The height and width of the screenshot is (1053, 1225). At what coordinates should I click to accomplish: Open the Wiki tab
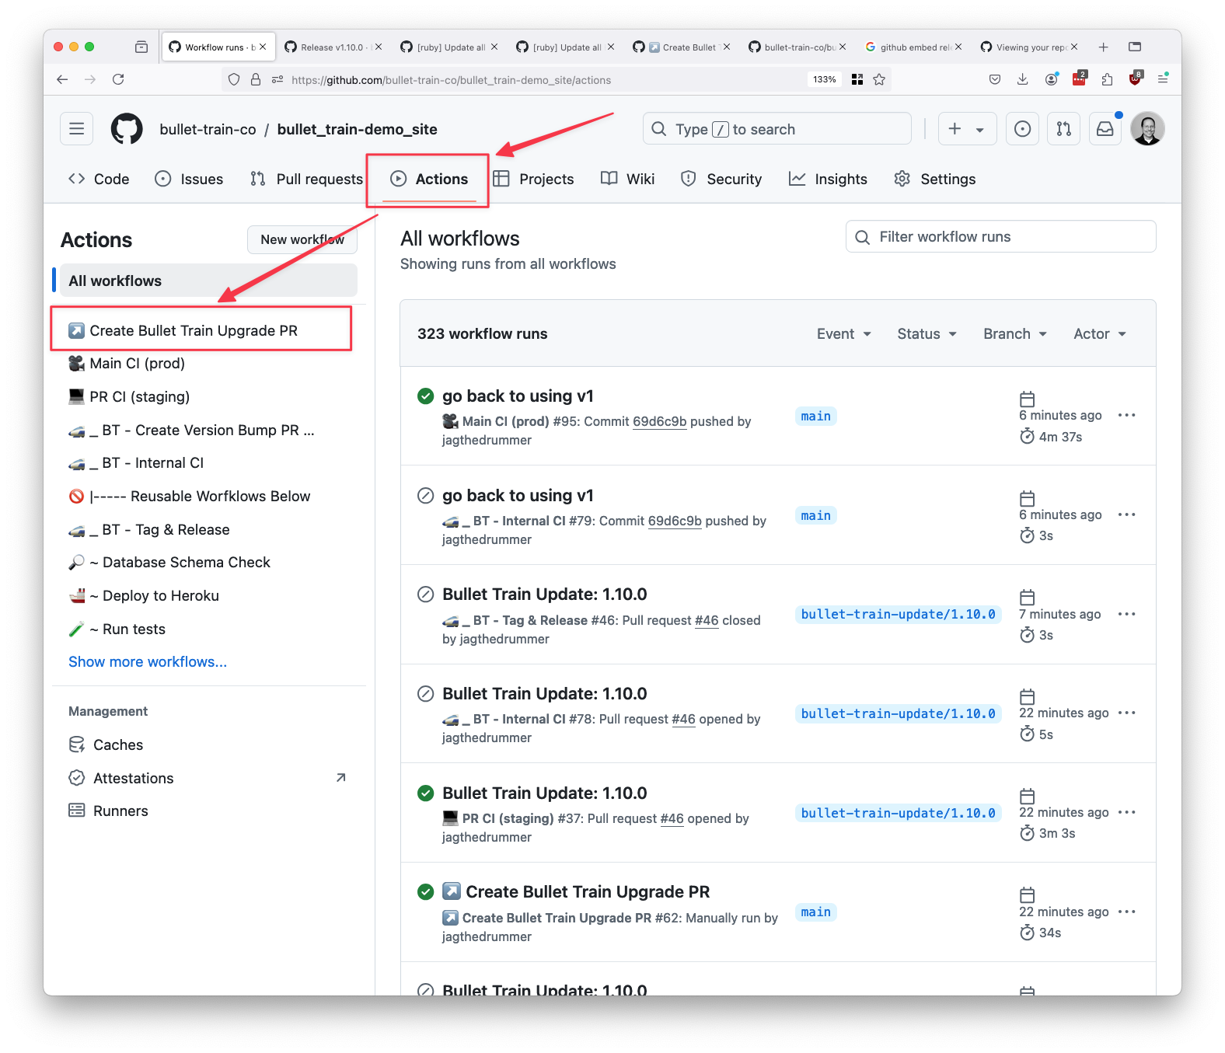click(628, 179)
